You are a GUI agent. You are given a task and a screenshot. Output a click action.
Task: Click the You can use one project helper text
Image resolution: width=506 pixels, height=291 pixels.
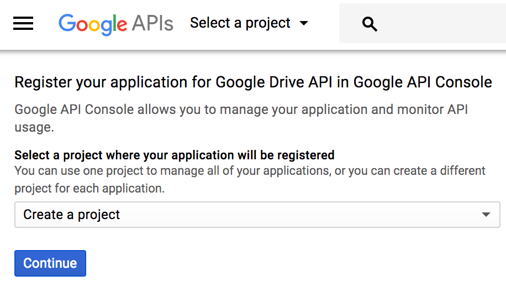(250, 170)
